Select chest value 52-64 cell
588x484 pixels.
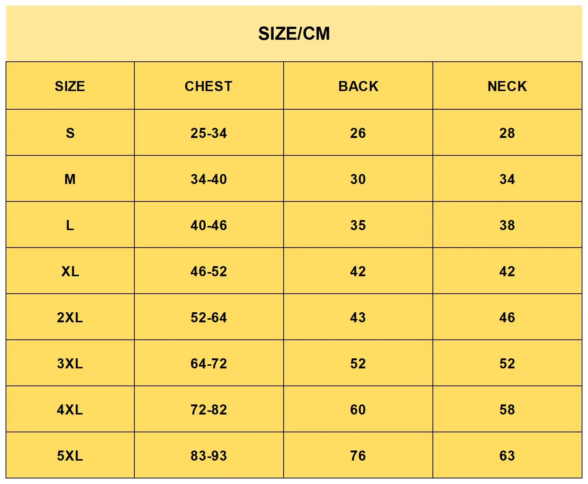click(209, 317)
